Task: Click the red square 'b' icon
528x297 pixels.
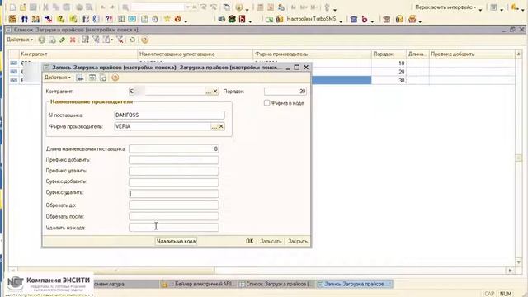Action: pyautogui.click(x=242, y=19)
